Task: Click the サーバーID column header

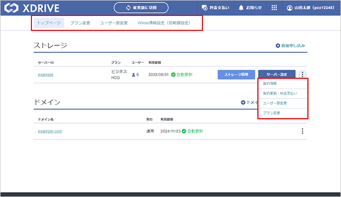Action: point(46,62)
